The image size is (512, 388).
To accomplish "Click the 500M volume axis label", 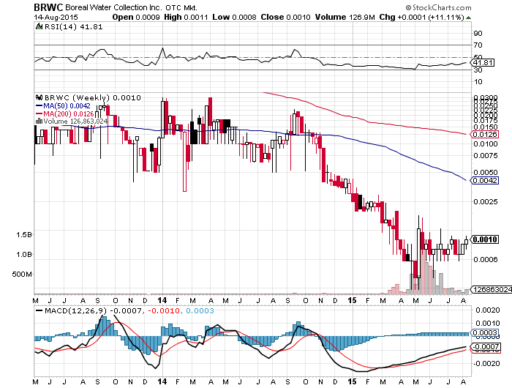I will tap(22, 275).
